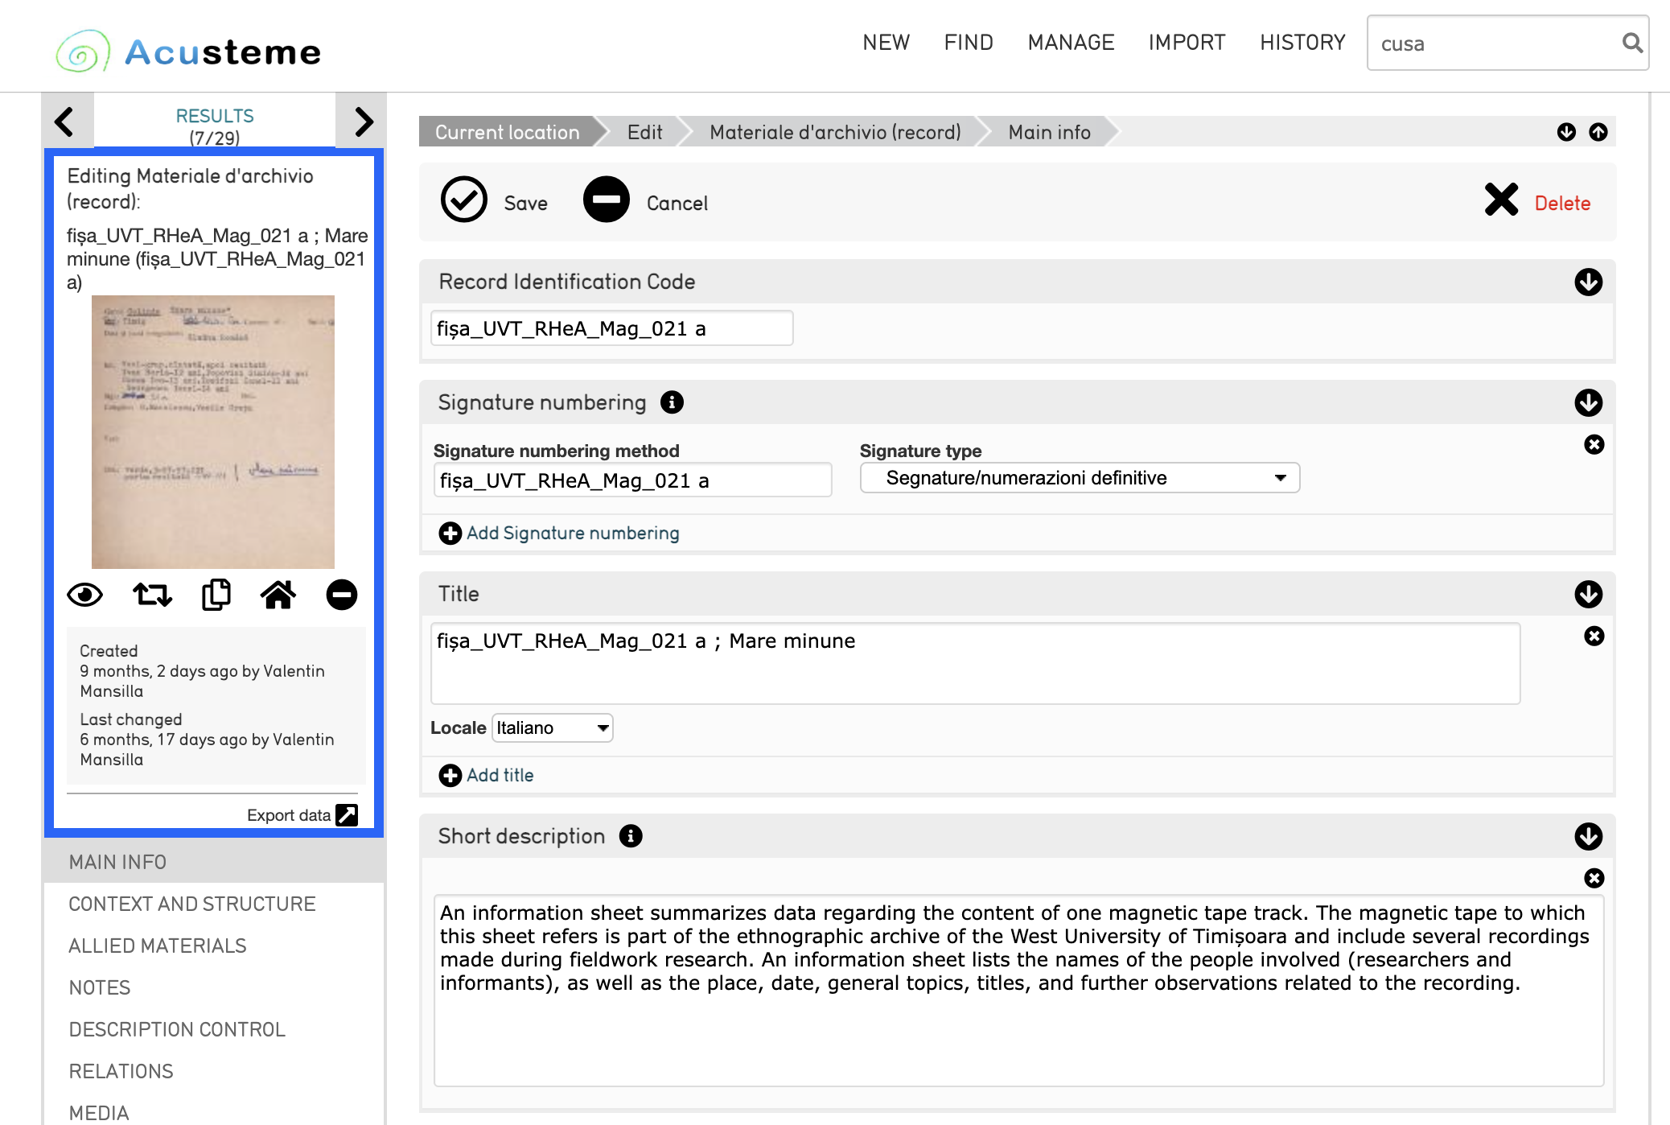Focus the Short description text area

point(1018,991)
